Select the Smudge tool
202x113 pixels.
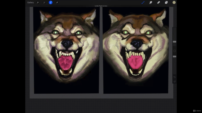151,3
